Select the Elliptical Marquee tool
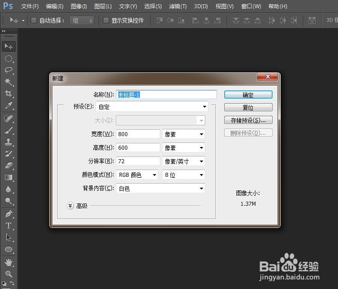 tap(9, 58)
